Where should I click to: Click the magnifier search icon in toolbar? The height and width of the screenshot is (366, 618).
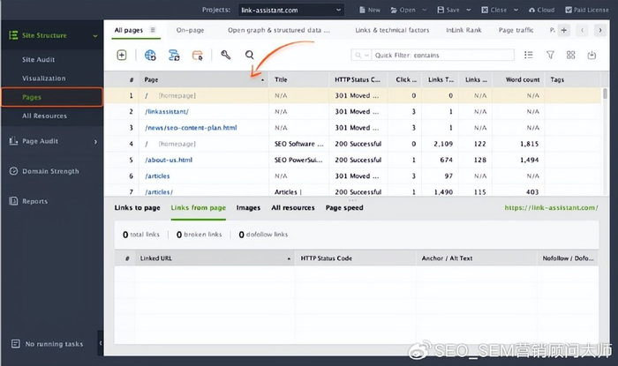(x=250, y=55)
